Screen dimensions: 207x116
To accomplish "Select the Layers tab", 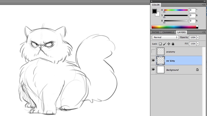I will tap(181, 32).
